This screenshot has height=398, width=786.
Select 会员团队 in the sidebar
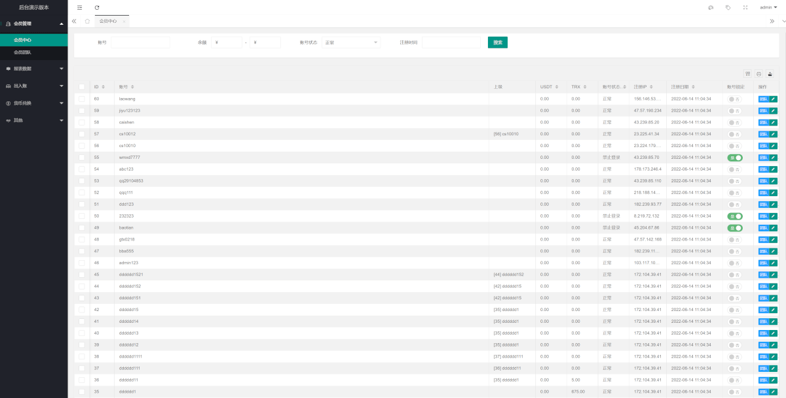[x=23, y=52]
